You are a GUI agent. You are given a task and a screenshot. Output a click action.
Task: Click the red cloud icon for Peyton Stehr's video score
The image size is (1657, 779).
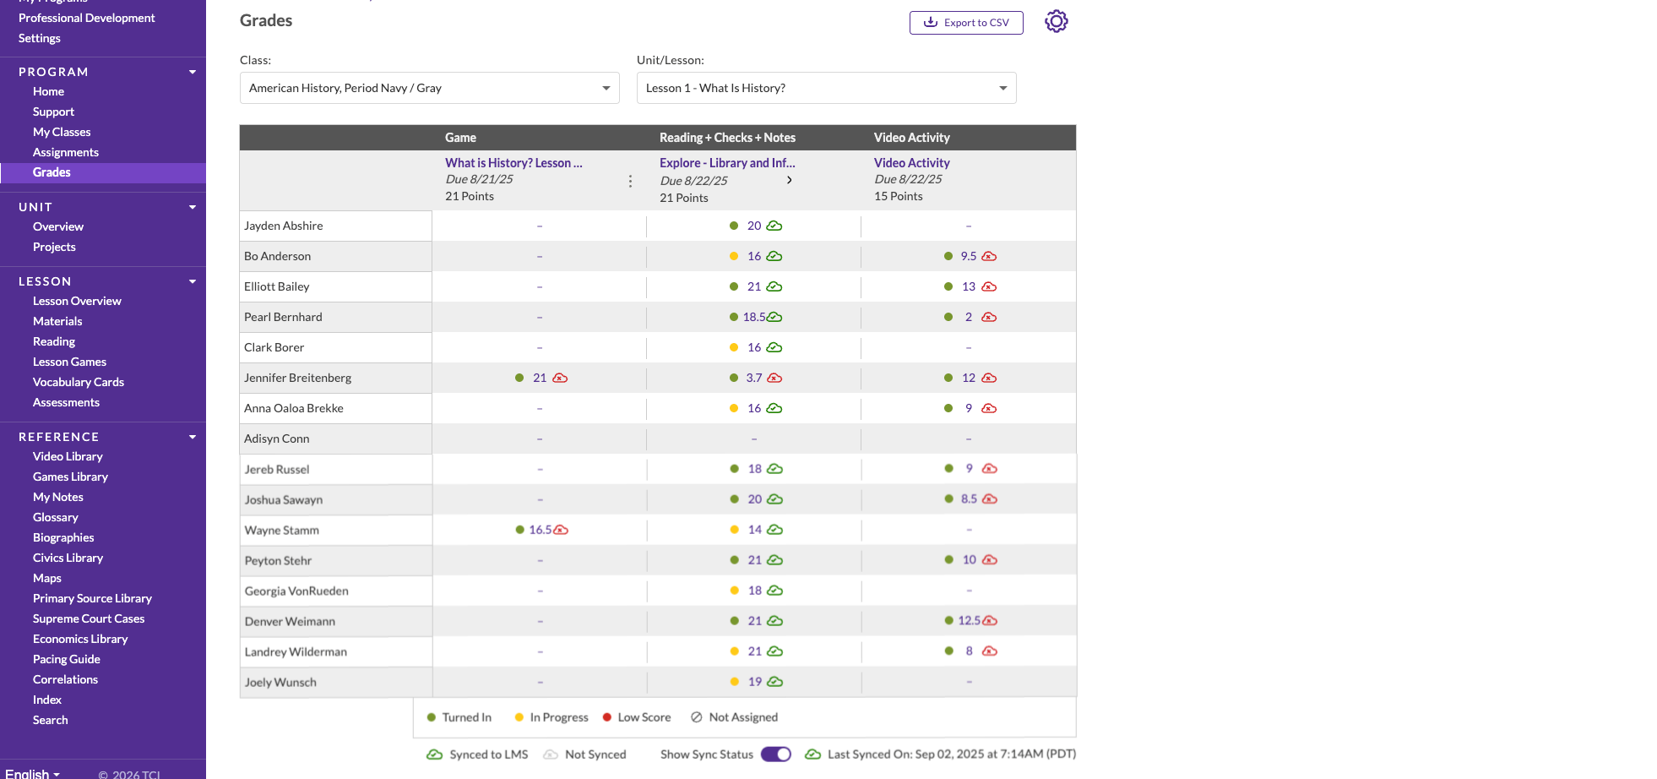pos(990,560)
